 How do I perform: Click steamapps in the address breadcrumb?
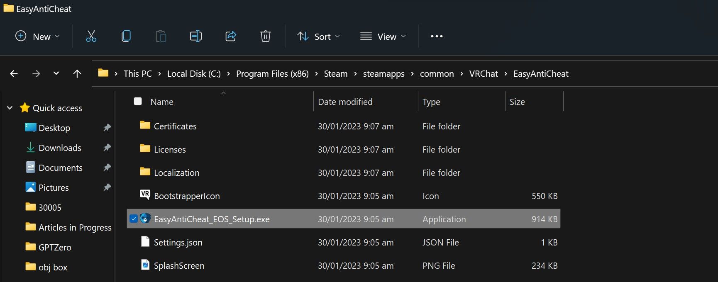coord(383,74)
